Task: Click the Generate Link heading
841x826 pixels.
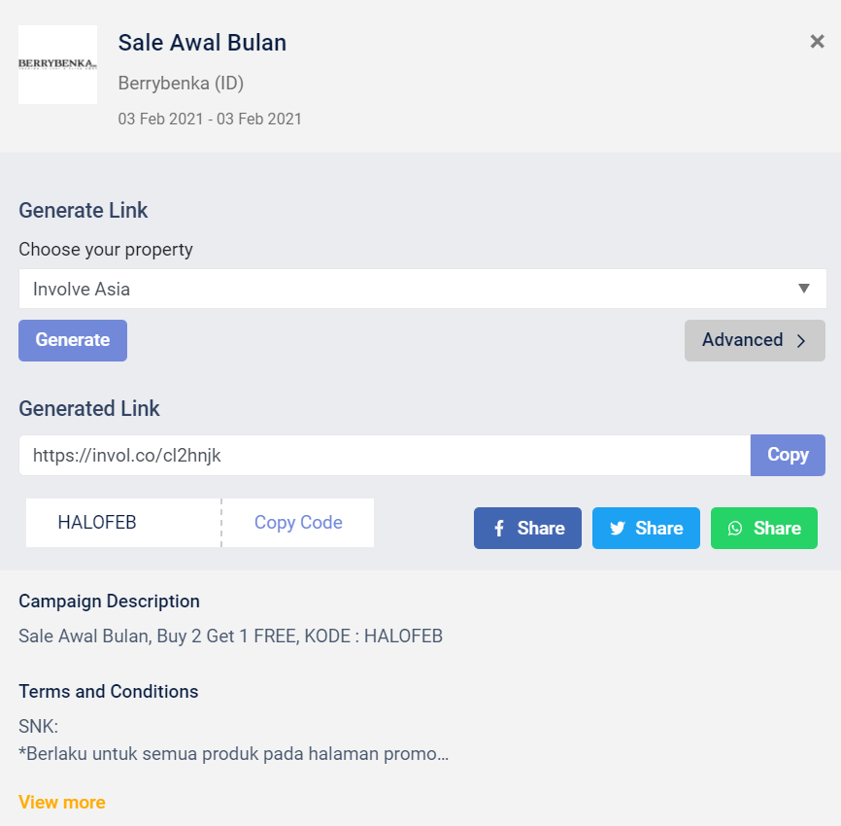Action: pyautogui.click(x=84, y=211)
